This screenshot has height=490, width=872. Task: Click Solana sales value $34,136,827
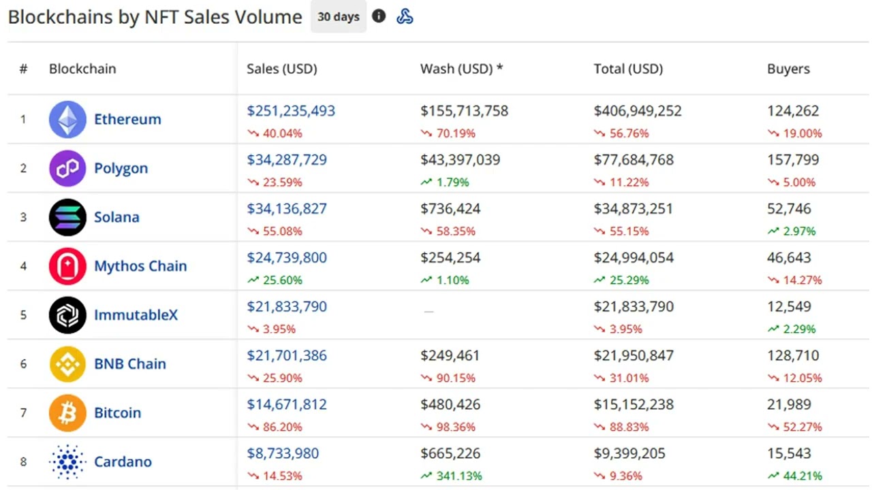pos(287,209)
